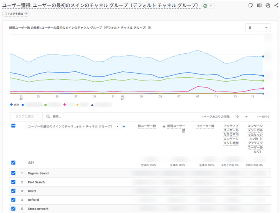
Task: Toggle the select-all minus checkbox in table header
Action: 13,126
